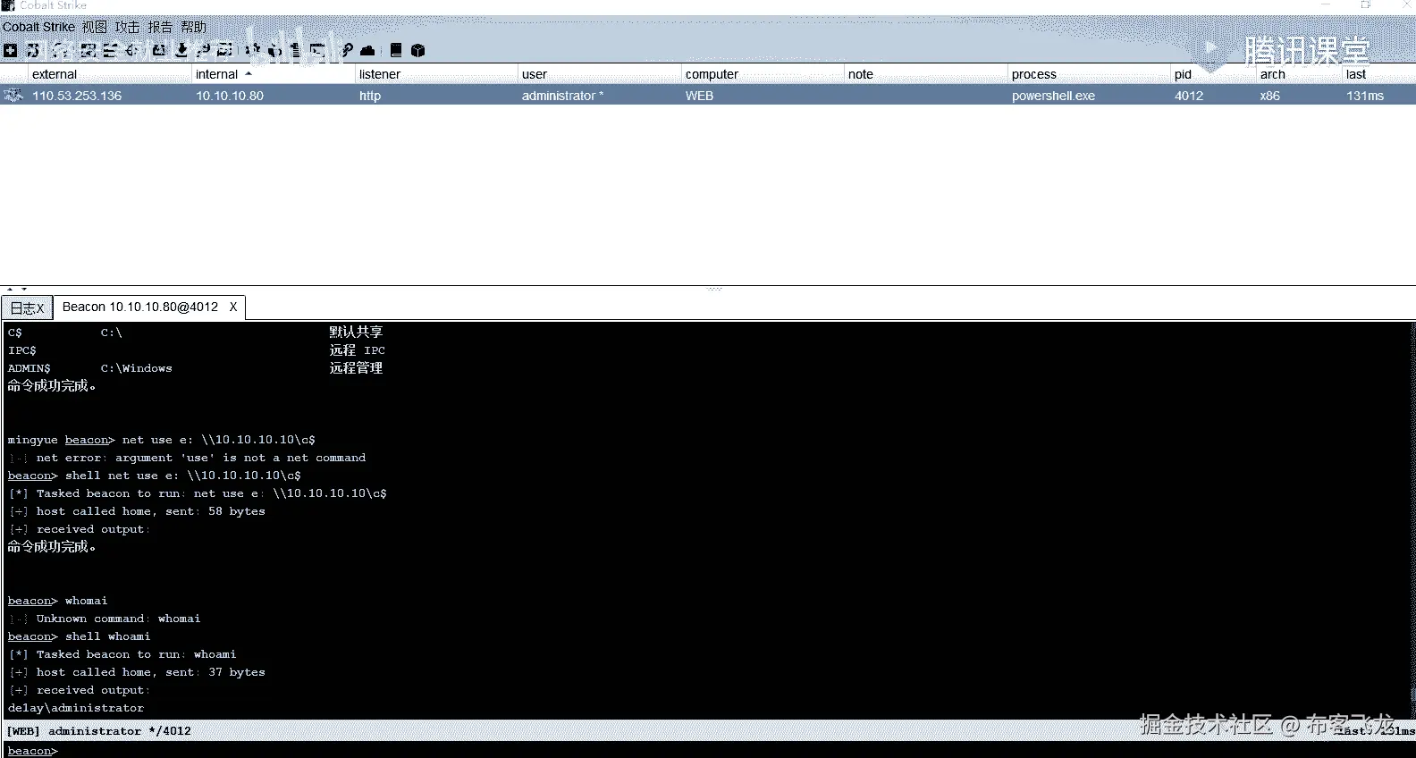This screenshot has width=1416, height=758.
Task: Click the Java Signed Applet Attack icon
Action: (x=274, y=50)
